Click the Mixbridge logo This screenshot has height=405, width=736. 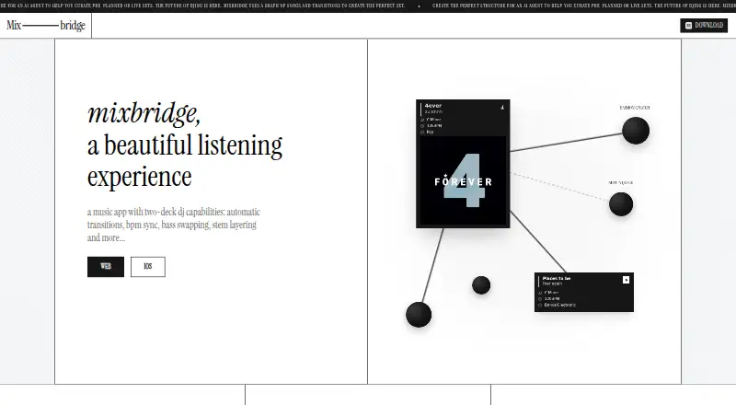pos(45,26)
